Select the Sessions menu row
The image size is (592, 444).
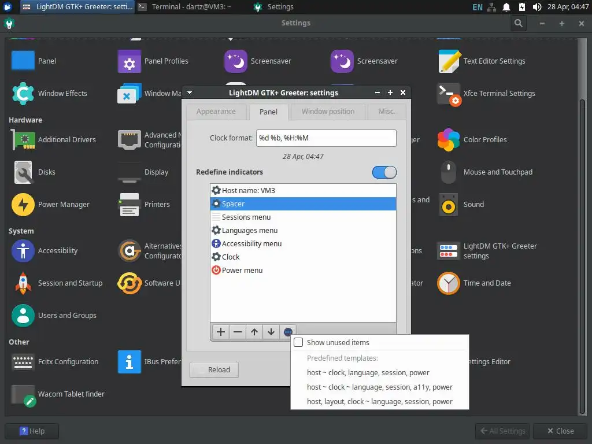coord(303,217)
